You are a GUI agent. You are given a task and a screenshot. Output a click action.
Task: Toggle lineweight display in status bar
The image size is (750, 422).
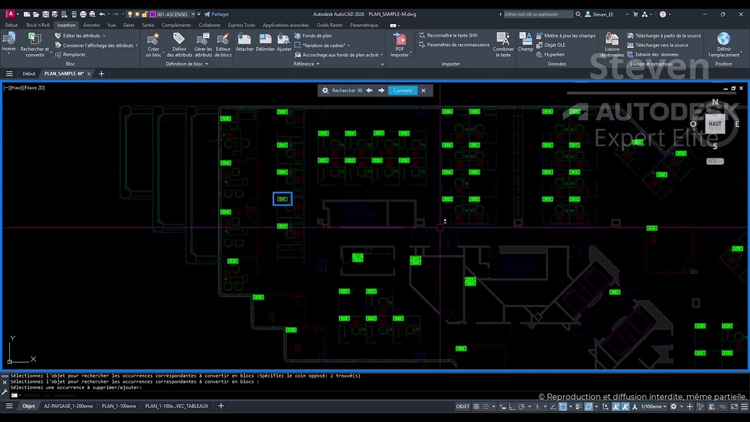point(578,406)
